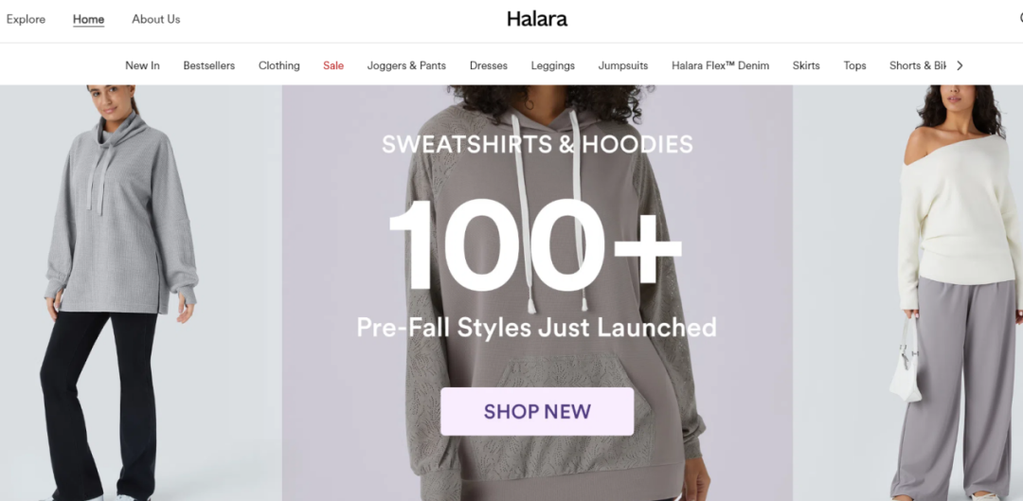Open Joggers & Pants category
This screenshot has height=501, width=1023.
click(x=406, y=65)
